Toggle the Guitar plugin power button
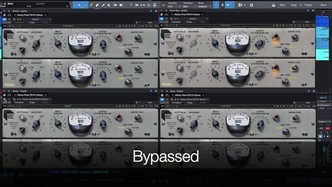Image resolution: width=332 pixels, height=187 pixels. (5, 99)
